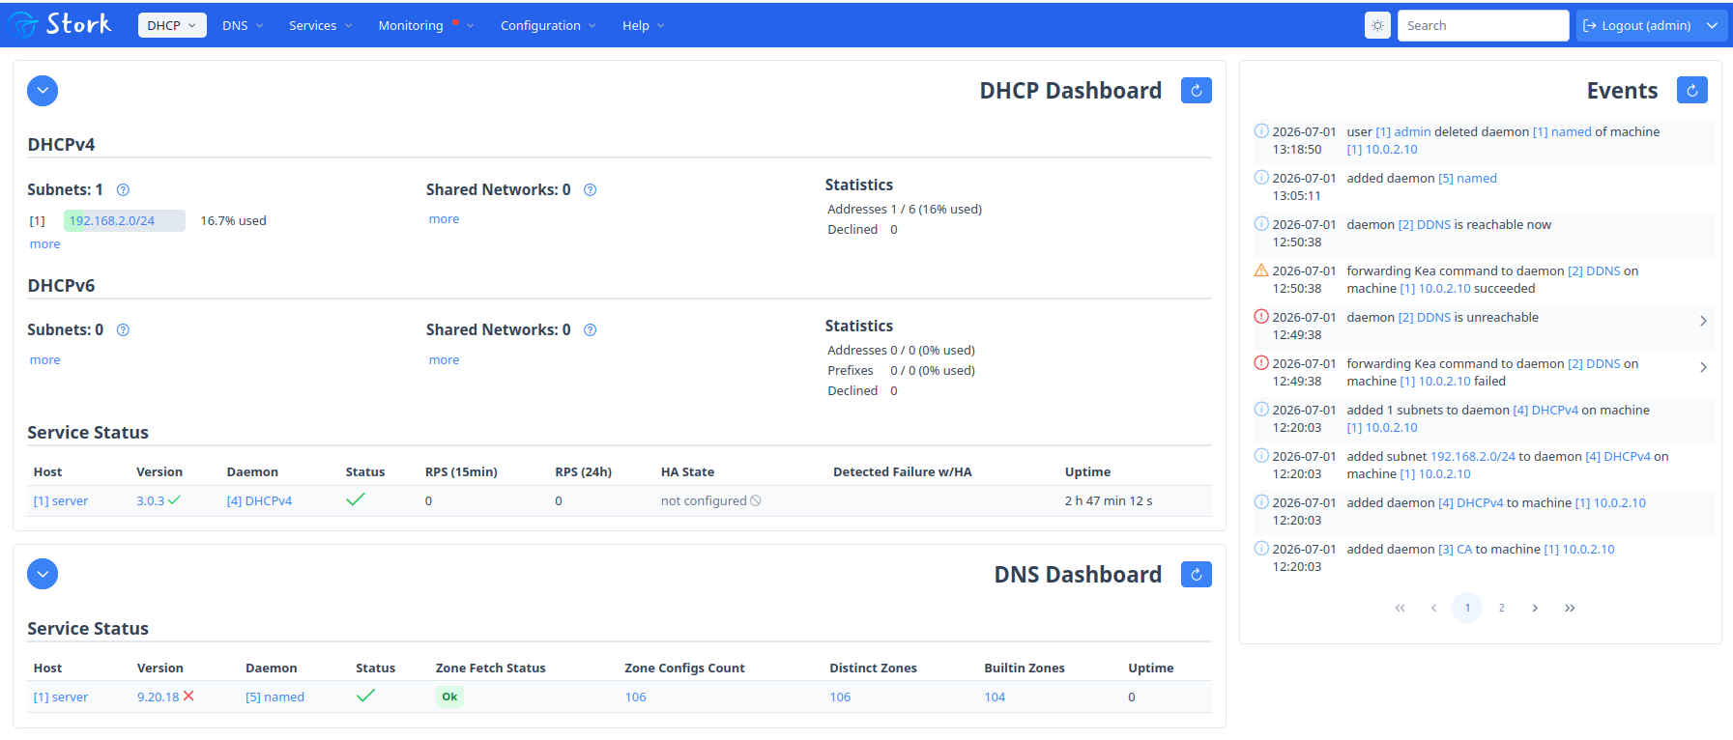Open the DHCP menu
Screen dimensions: 1733x740
coord(172,25)
